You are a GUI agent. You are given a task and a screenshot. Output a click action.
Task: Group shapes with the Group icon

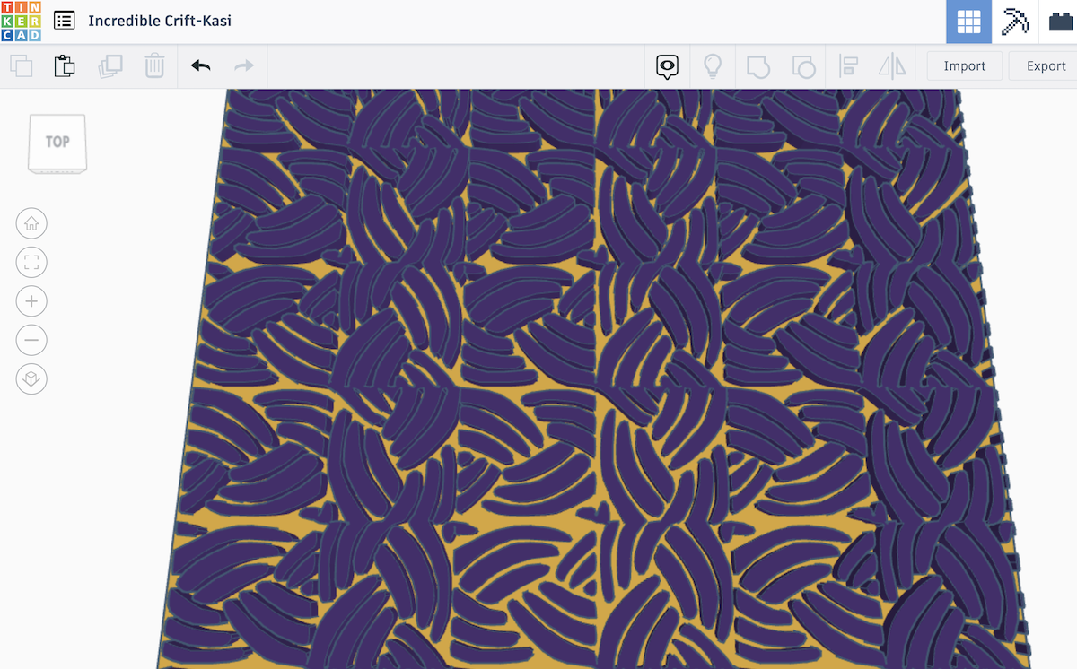click(758, 65)
